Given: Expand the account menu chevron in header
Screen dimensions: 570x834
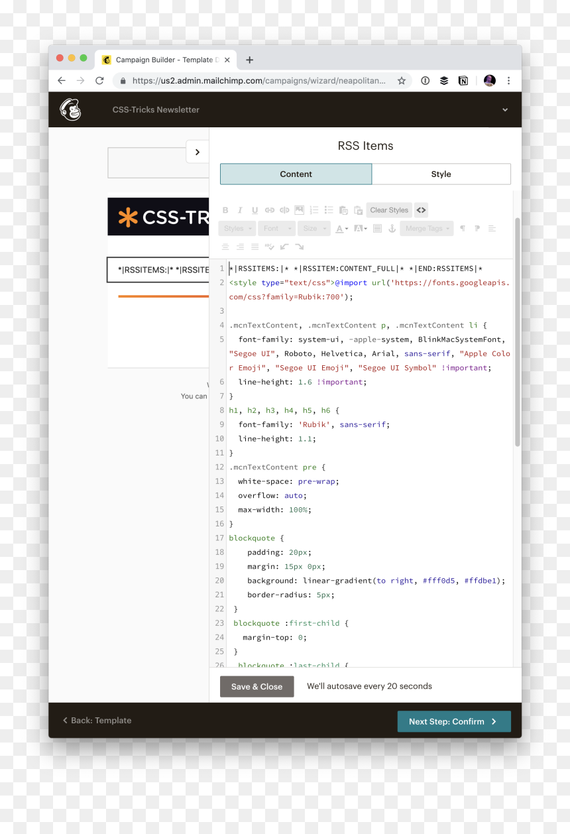Looking at the screenshot, I should click(505, 110).
